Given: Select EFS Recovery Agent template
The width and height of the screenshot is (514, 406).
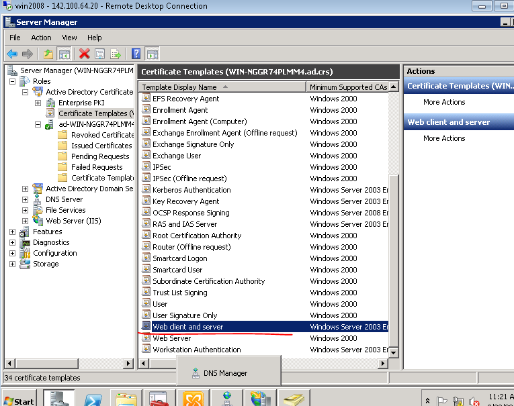Looking at the screenshot, I should coord(186,99).
